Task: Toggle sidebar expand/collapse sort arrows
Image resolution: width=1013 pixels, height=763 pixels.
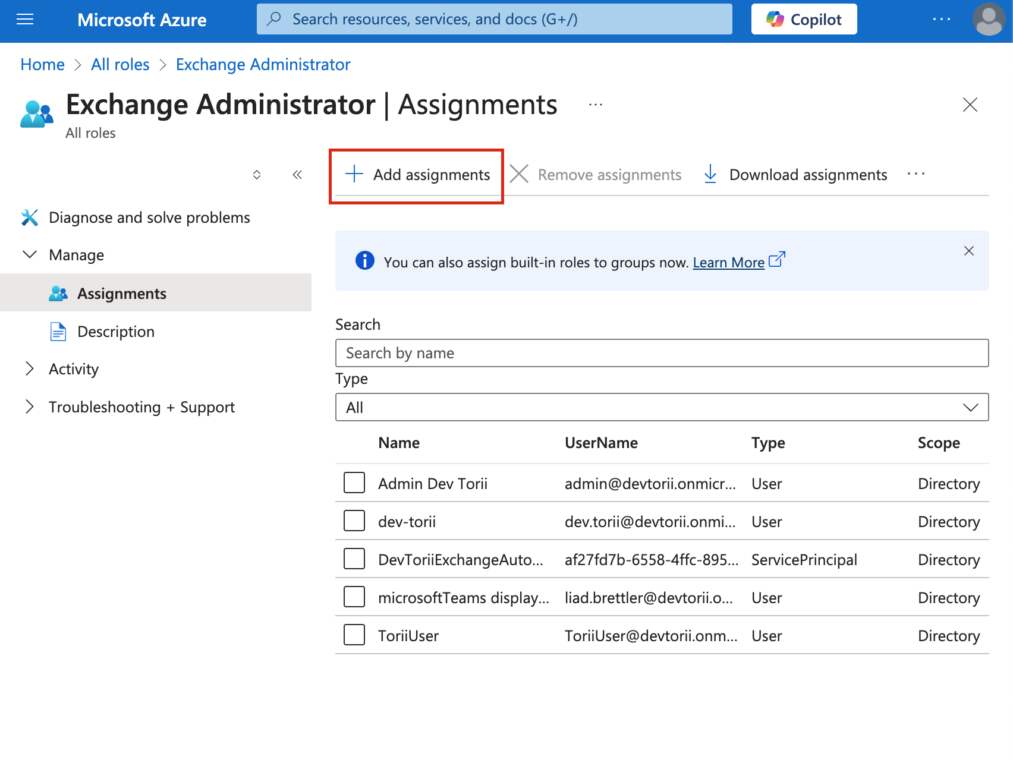Action: (x=257, y=175)
